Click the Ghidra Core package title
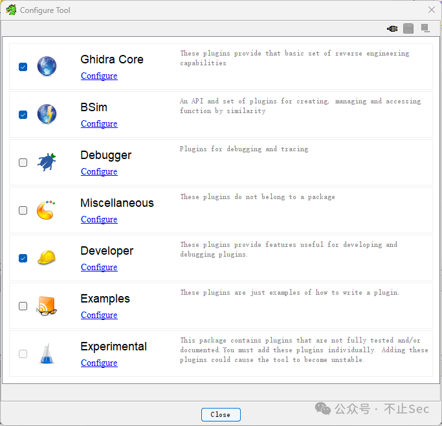442x426 pixels. [112, 59]
